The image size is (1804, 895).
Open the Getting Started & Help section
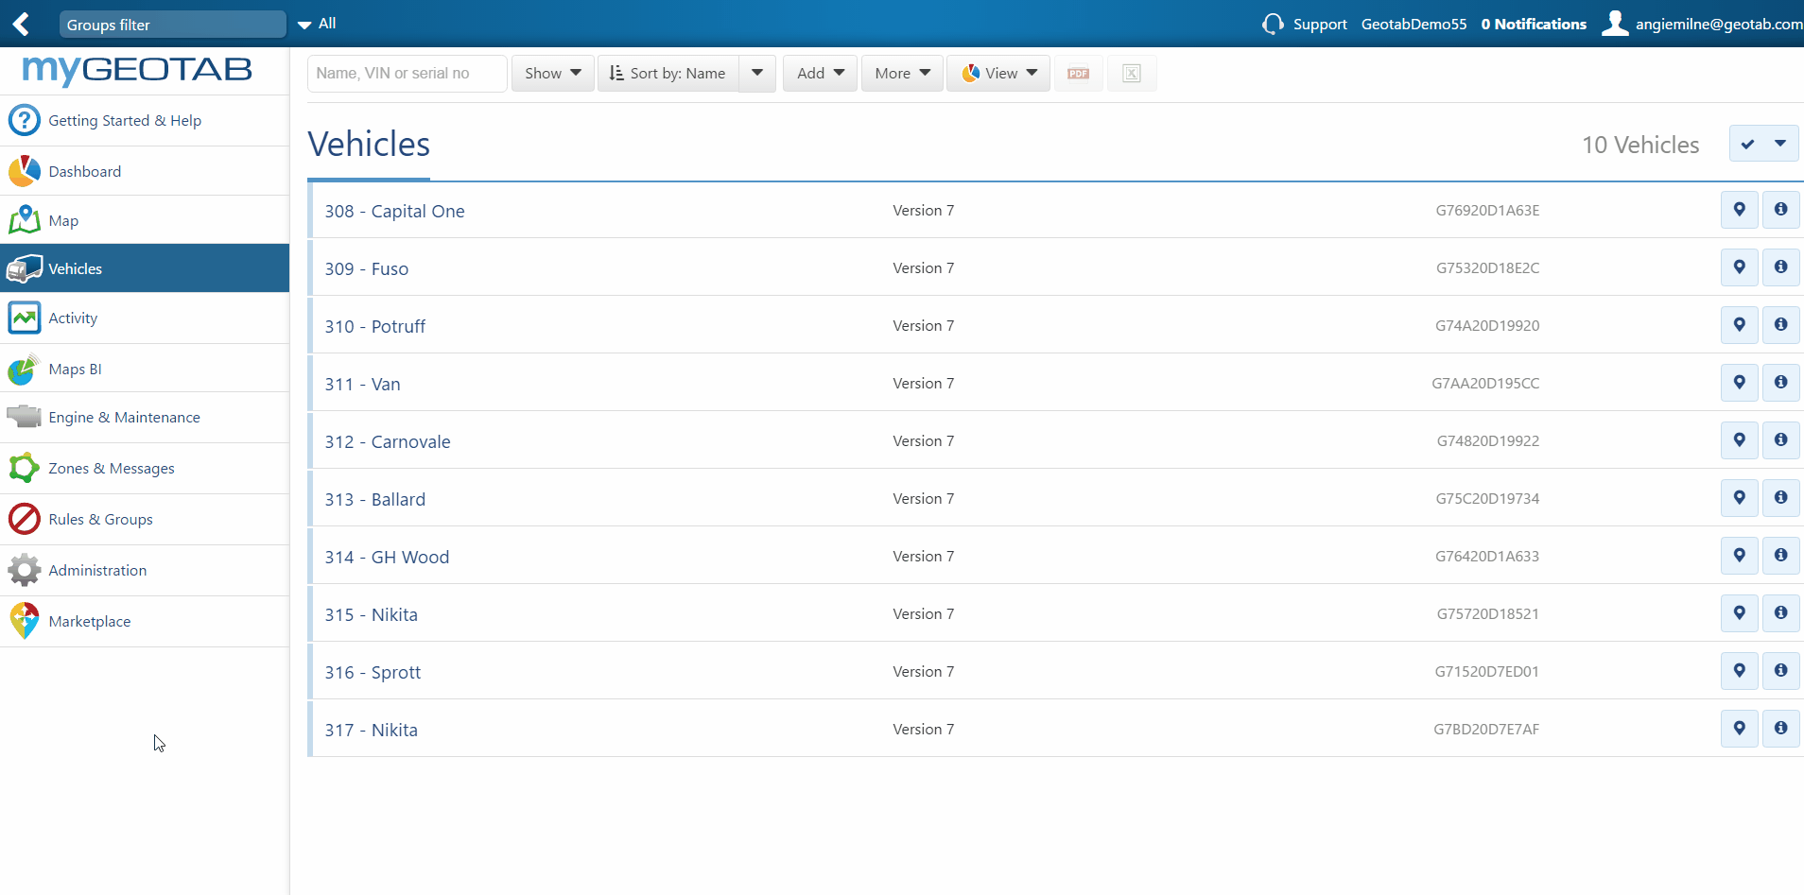[x=145, y=120]
